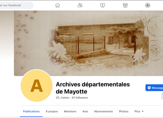This screenshot has height=118, width=163.
Task: Open Facebook Watch video icon
Action: 103,5
